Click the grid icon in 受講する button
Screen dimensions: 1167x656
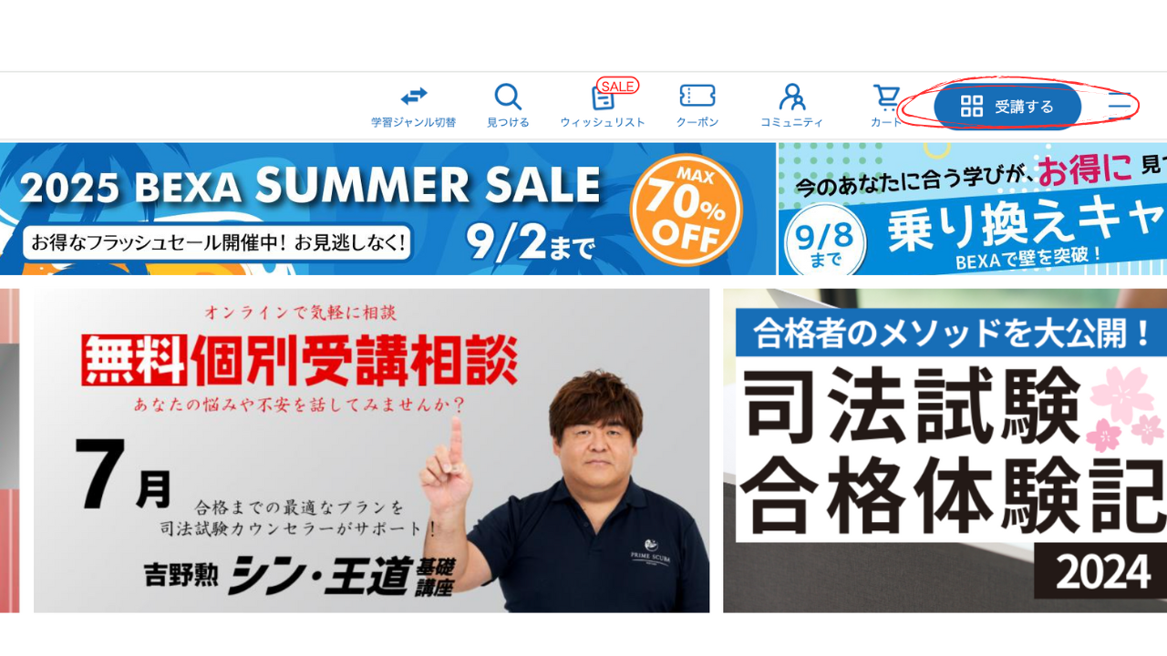[972, 107]
